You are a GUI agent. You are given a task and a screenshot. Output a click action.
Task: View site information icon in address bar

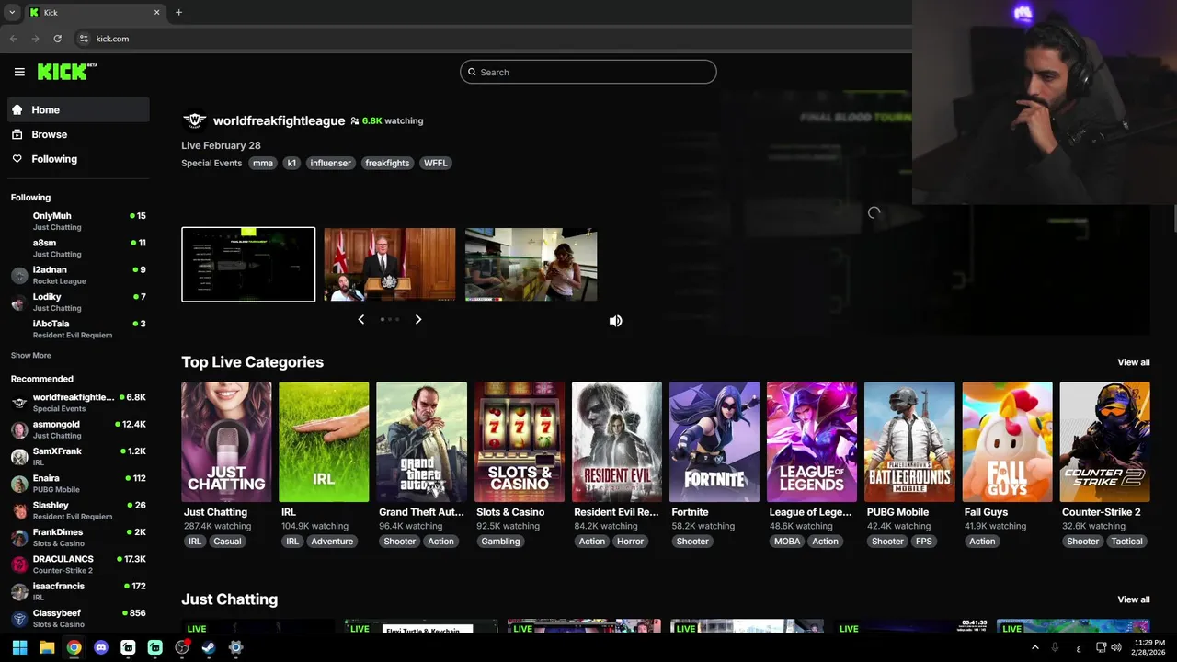[84, 39]
